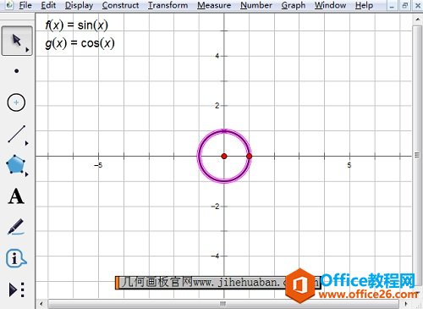
Task: Click the y-axis tick label 2
Action: [x=217, y=106]
